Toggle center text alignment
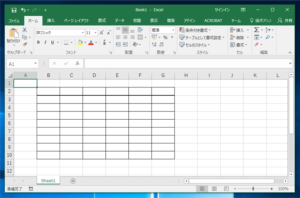The image size is (300, 198). point(125,37)
